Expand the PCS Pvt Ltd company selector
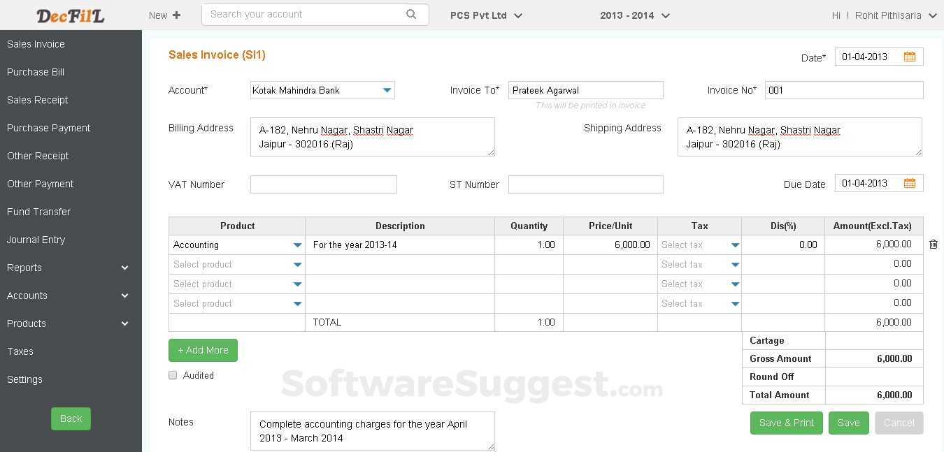Viewport: 944px width, 452px height. click(x=518, y=15)
